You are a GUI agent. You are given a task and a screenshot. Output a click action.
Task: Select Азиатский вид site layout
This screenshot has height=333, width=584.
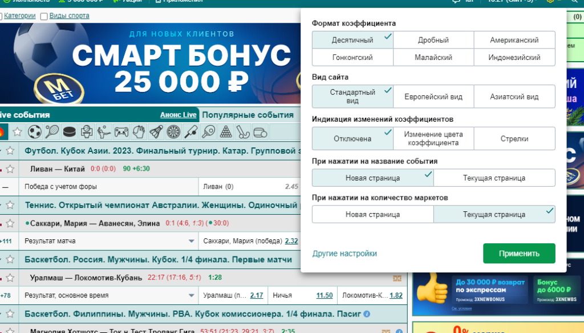point(514,97)
